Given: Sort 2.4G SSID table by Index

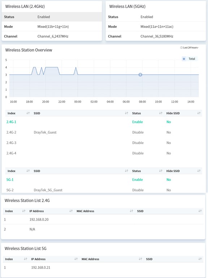Looking at the screenshot, I should pos(28,113).
